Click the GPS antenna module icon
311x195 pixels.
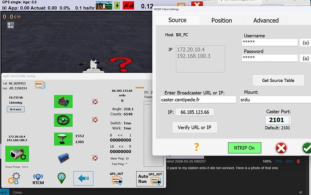tap(63, 139)
